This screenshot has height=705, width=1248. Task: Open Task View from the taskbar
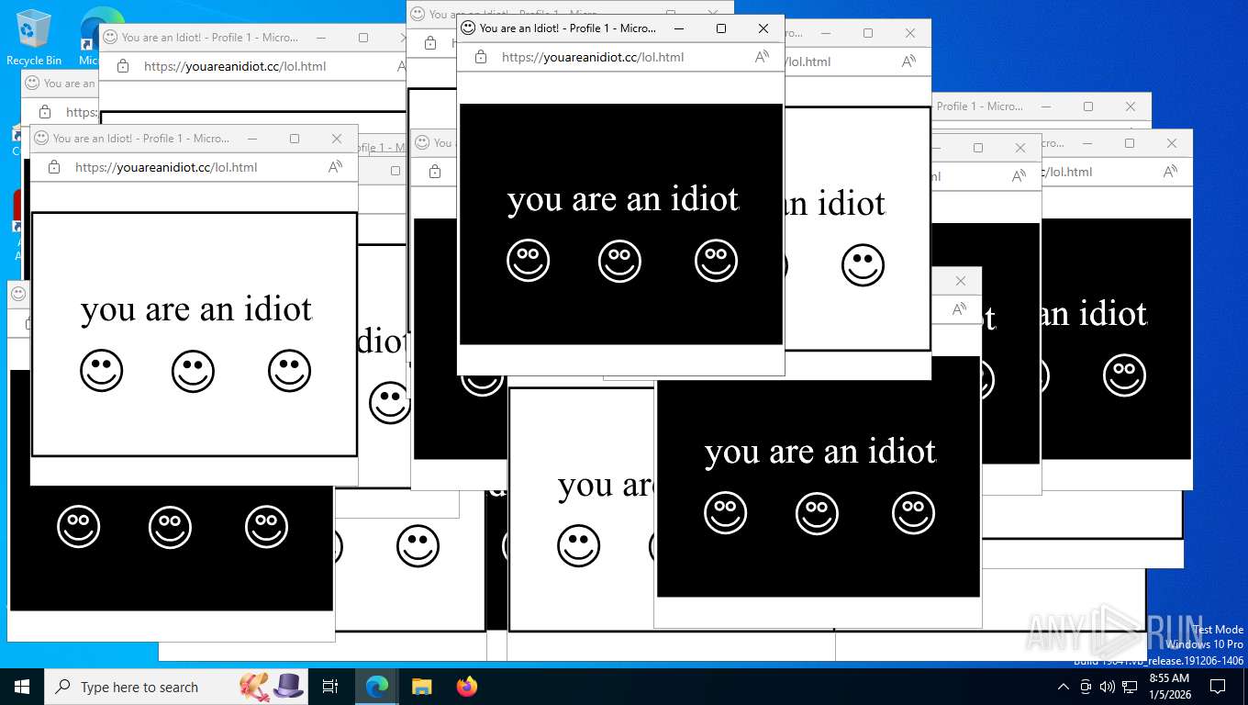pos(330,687)
